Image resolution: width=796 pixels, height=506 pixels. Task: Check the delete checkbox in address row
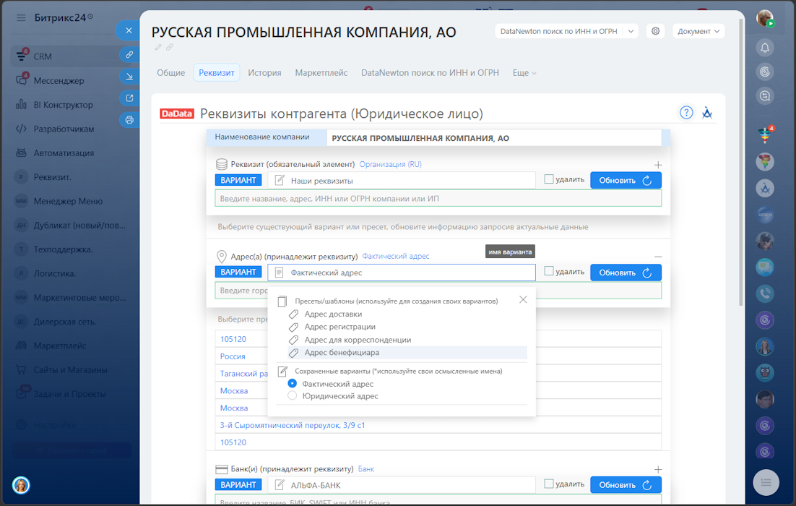549,272
